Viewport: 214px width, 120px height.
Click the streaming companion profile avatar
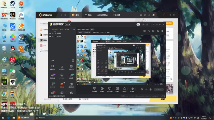(138, 25)
